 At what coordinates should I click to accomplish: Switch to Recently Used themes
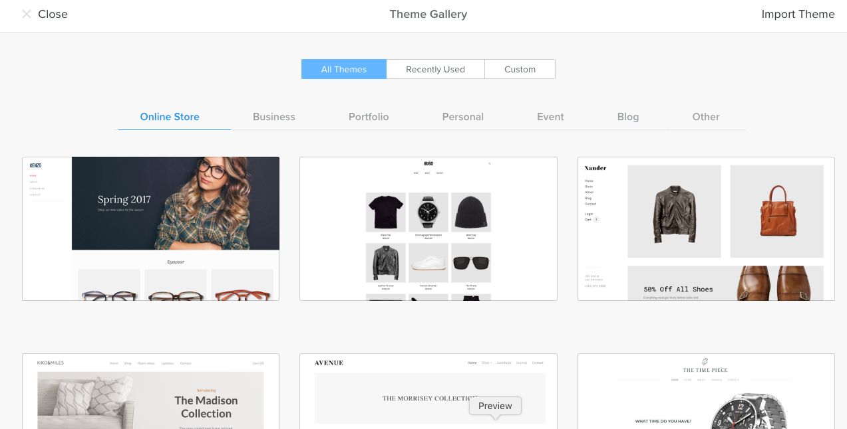436,69
